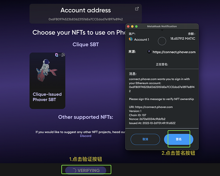Click the Clique logo icon on the NFT card

point(57,55)
